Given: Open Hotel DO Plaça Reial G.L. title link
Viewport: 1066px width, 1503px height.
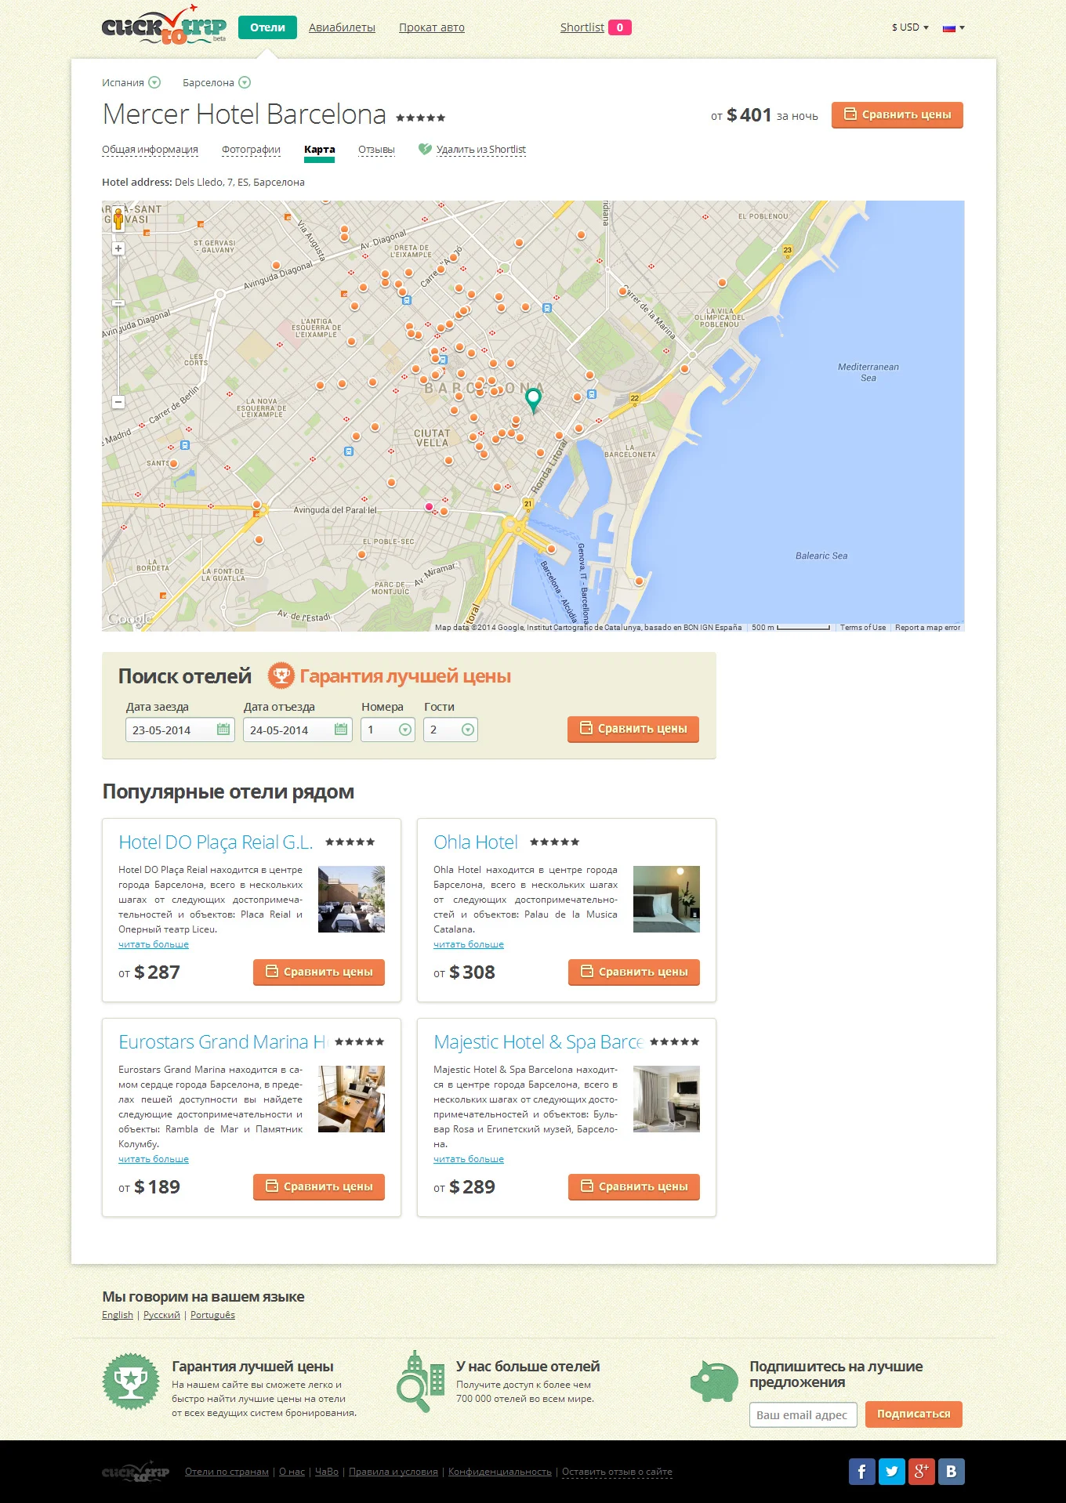Looking at the screenshot, I should click(216, 842).
